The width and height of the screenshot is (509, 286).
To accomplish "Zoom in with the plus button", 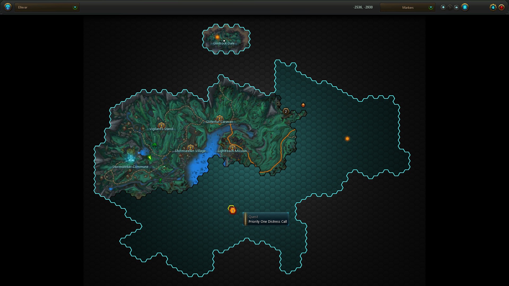I will [443, 7].
